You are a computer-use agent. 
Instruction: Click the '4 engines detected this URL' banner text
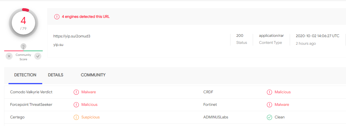pyautogui.click(x=86, y=17)
